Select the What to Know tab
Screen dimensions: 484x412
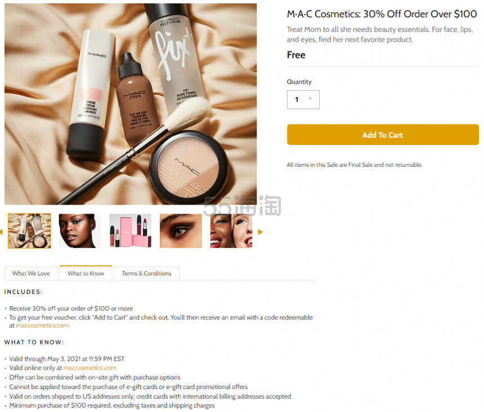pos(86,273)
